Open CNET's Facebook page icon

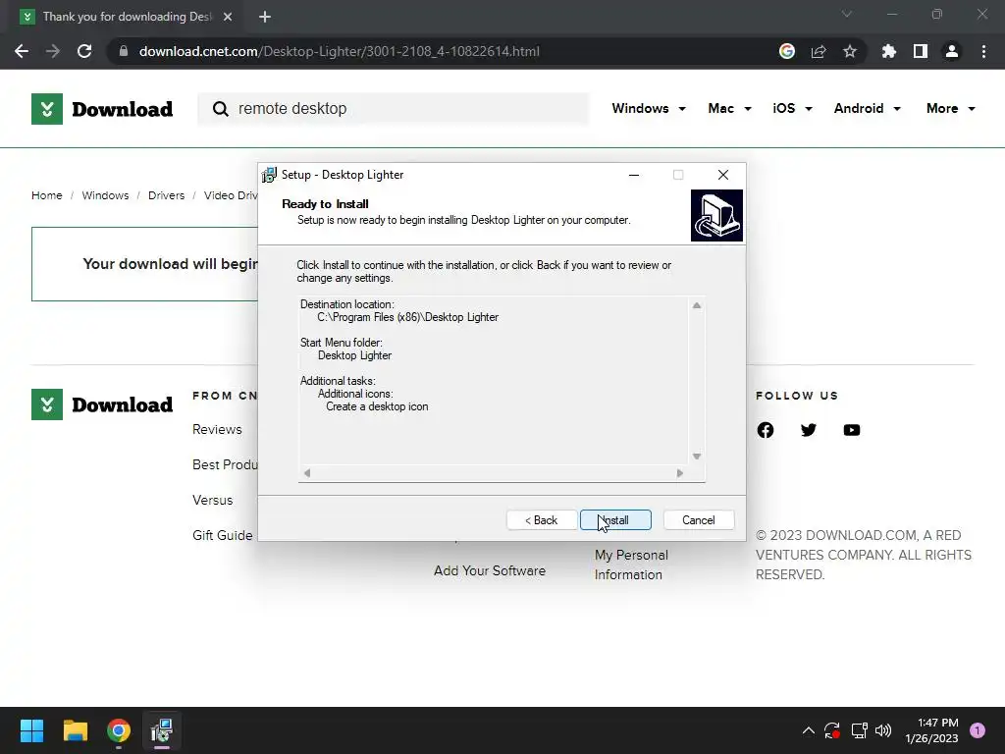pos(766,430)
